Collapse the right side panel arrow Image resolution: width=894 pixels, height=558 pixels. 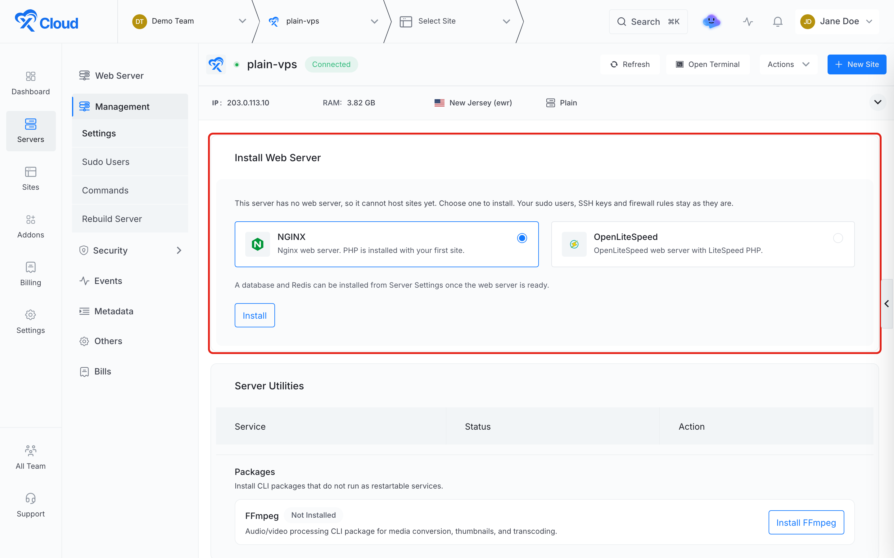(887, 303)
